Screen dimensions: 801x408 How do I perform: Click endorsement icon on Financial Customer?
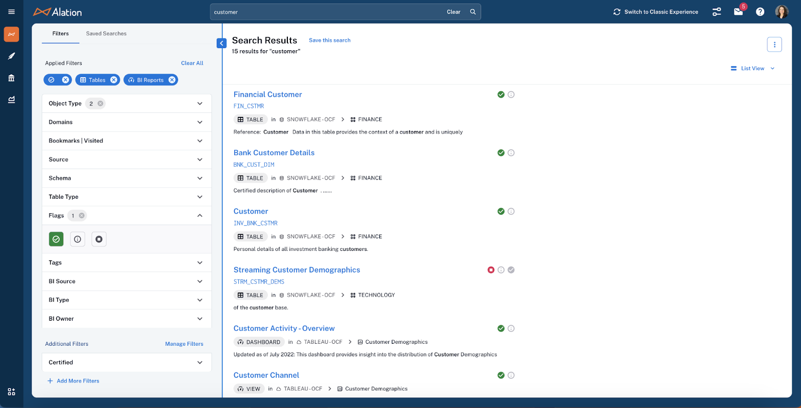(x=501, y=94)
